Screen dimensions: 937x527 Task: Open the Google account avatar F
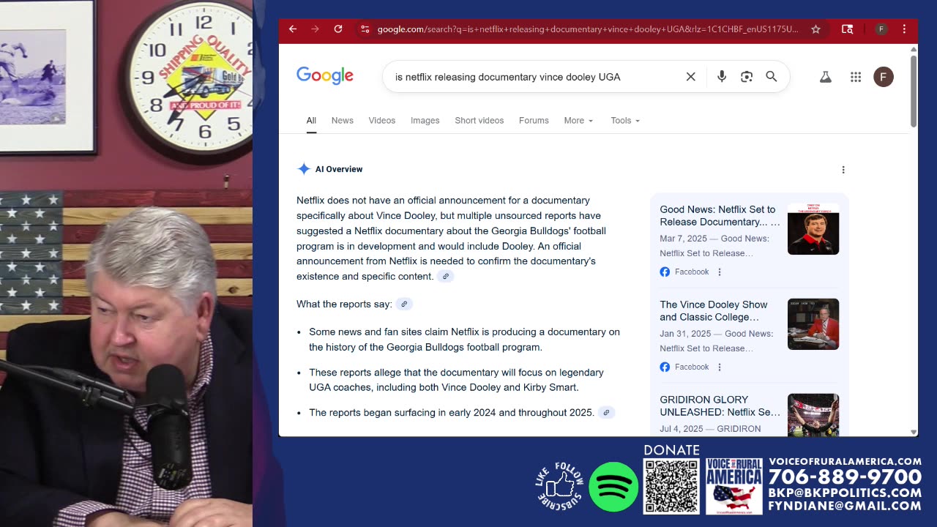(x=884, y=77)
